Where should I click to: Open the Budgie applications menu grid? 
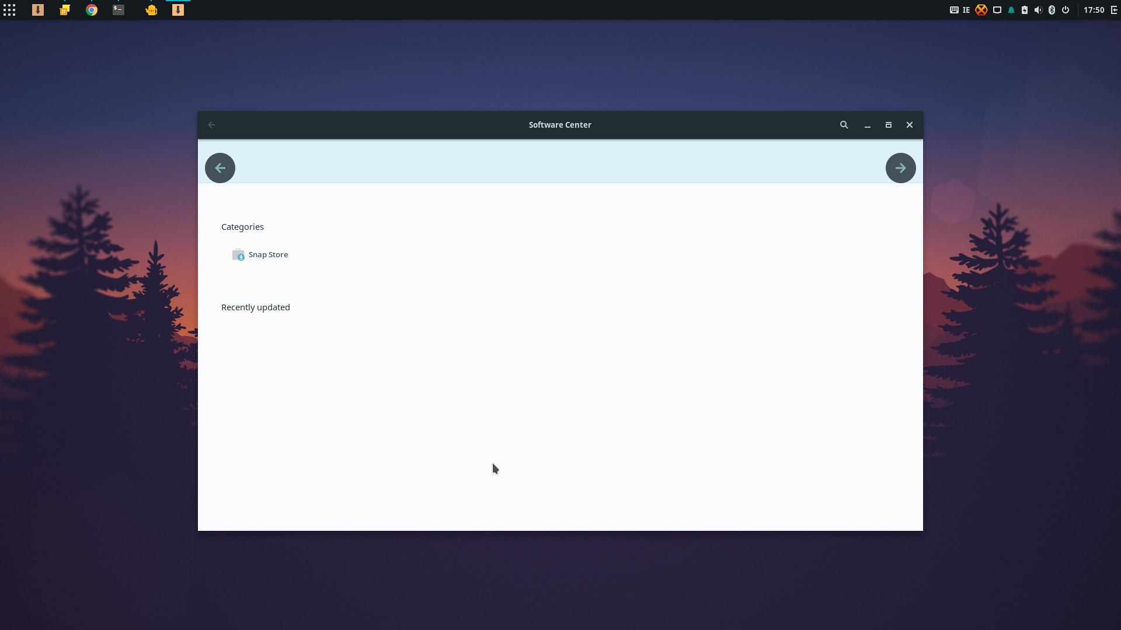pyautogui.click(x=9, y=10)
